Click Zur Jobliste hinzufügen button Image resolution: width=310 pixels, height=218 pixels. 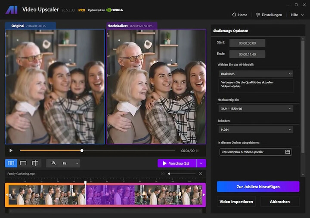(258, 187)
